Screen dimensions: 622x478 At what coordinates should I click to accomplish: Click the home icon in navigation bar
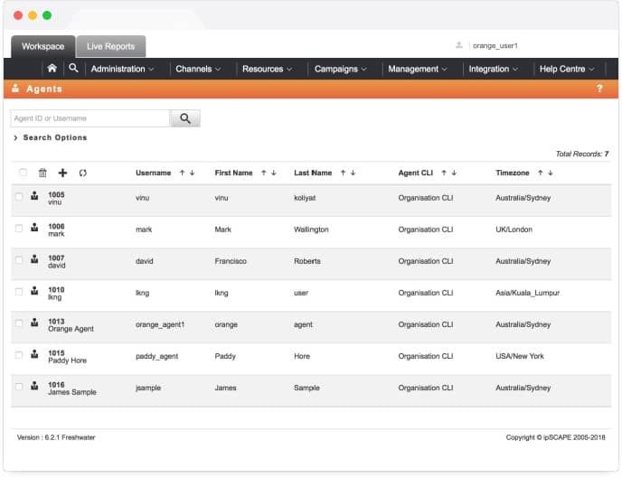coord(52,69)
